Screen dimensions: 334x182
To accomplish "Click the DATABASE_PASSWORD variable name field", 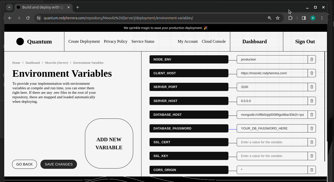I will [x=189, y=128].
